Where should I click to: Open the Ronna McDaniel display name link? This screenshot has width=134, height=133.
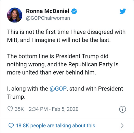pos(48,11)
